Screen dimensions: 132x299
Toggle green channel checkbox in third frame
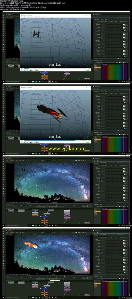[112, 166]
